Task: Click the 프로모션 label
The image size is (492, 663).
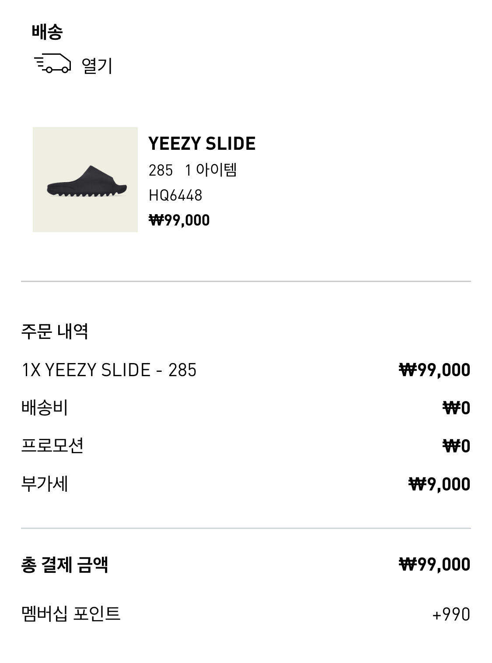Action: [x=52, y=446]
